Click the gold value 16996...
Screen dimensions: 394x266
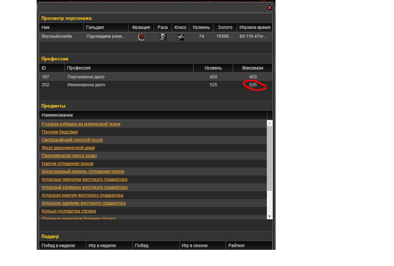(225, 36)
